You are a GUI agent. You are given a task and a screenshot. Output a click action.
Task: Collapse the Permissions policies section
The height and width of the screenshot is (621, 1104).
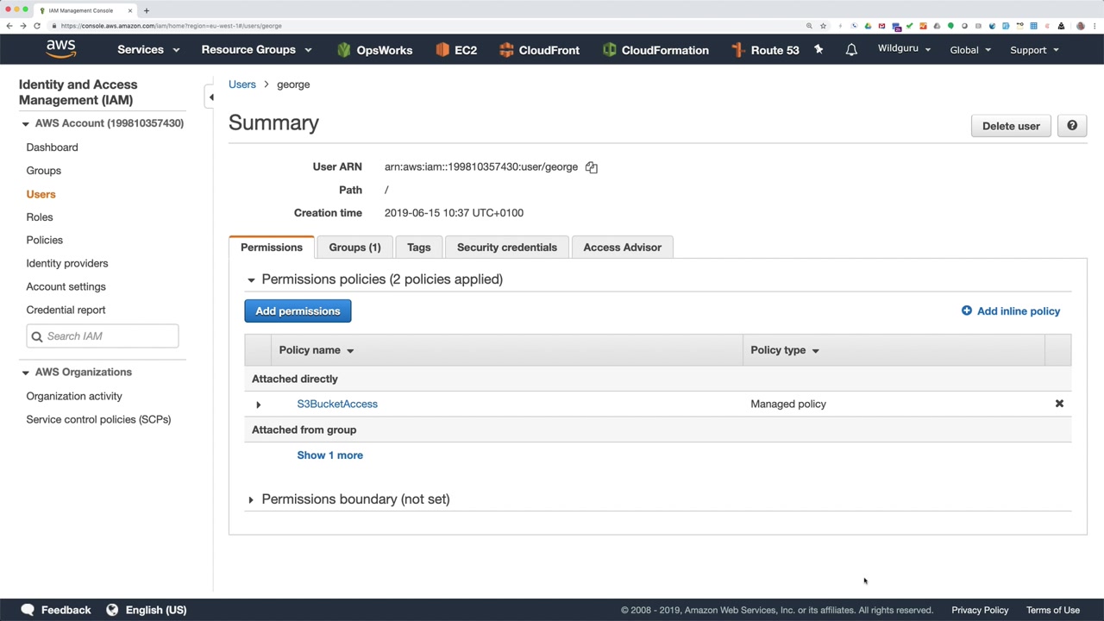[251, 279]
